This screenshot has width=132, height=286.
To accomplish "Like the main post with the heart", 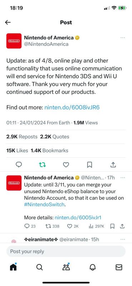I will tap(66, 165).
